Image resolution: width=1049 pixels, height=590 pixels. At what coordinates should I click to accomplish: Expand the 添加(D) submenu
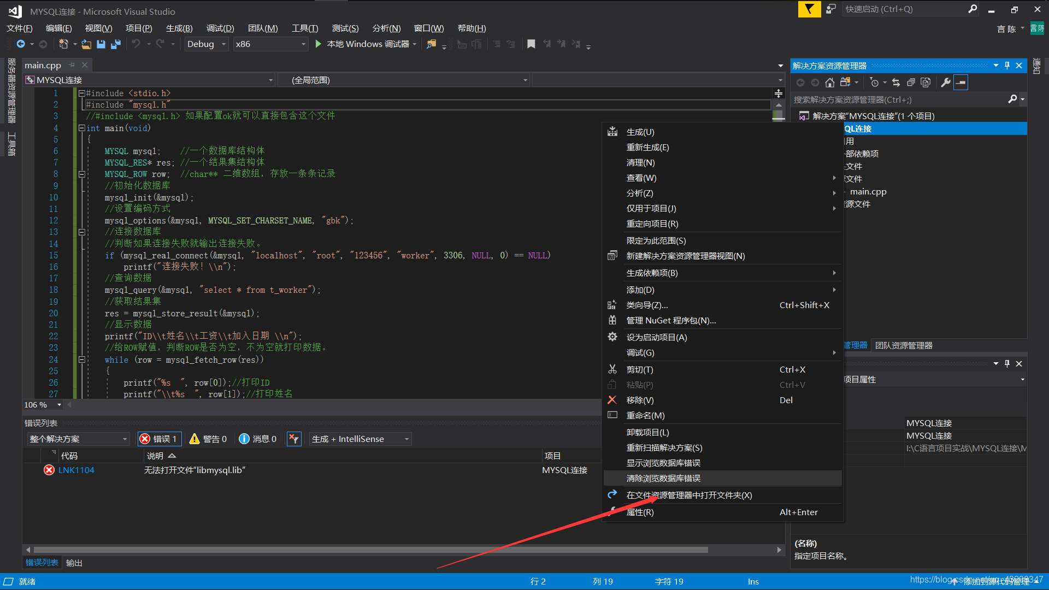[x=722, y=290]
